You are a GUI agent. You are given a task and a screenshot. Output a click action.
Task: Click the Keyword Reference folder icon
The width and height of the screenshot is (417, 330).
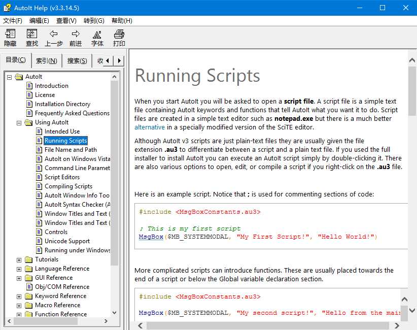point(28,296)
